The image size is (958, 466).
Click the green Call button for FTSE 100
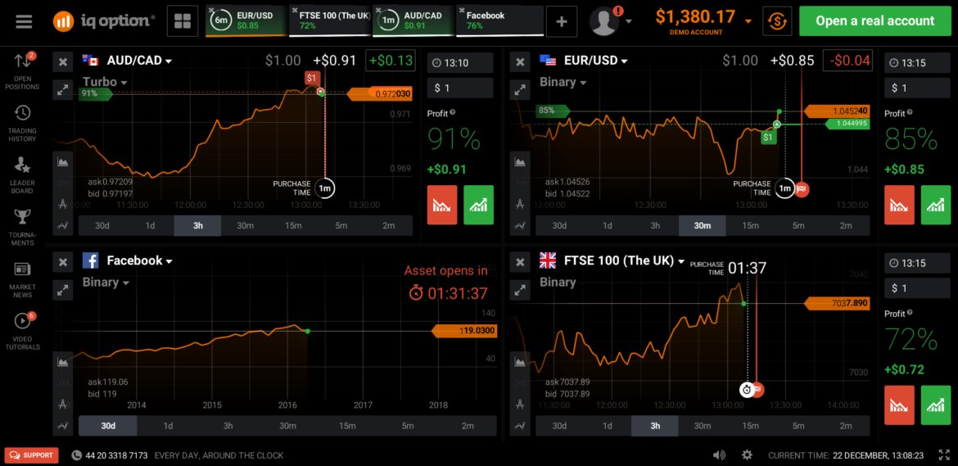(935, 405)
